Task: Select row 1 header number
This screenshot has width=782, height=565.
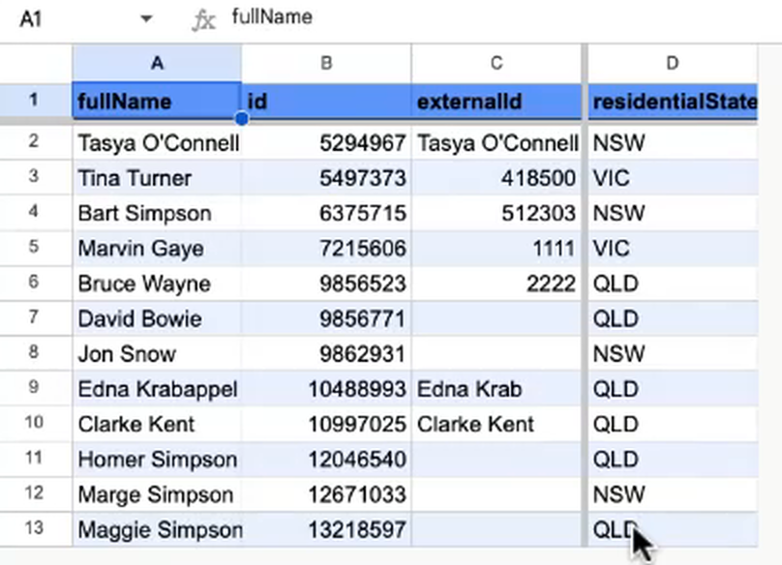Action: (x=34, y=101)
